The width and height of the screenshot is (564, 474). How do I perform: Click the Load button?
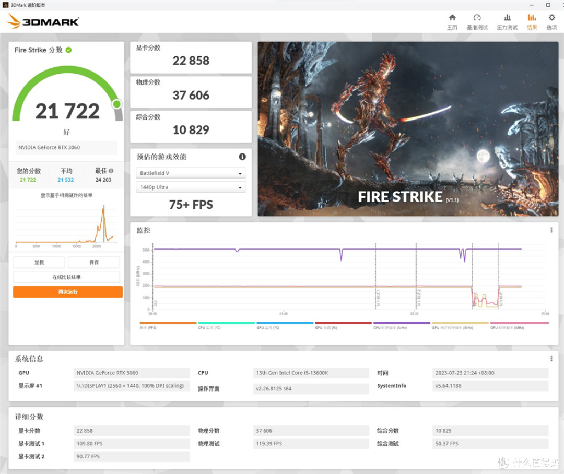pos(39,262)
